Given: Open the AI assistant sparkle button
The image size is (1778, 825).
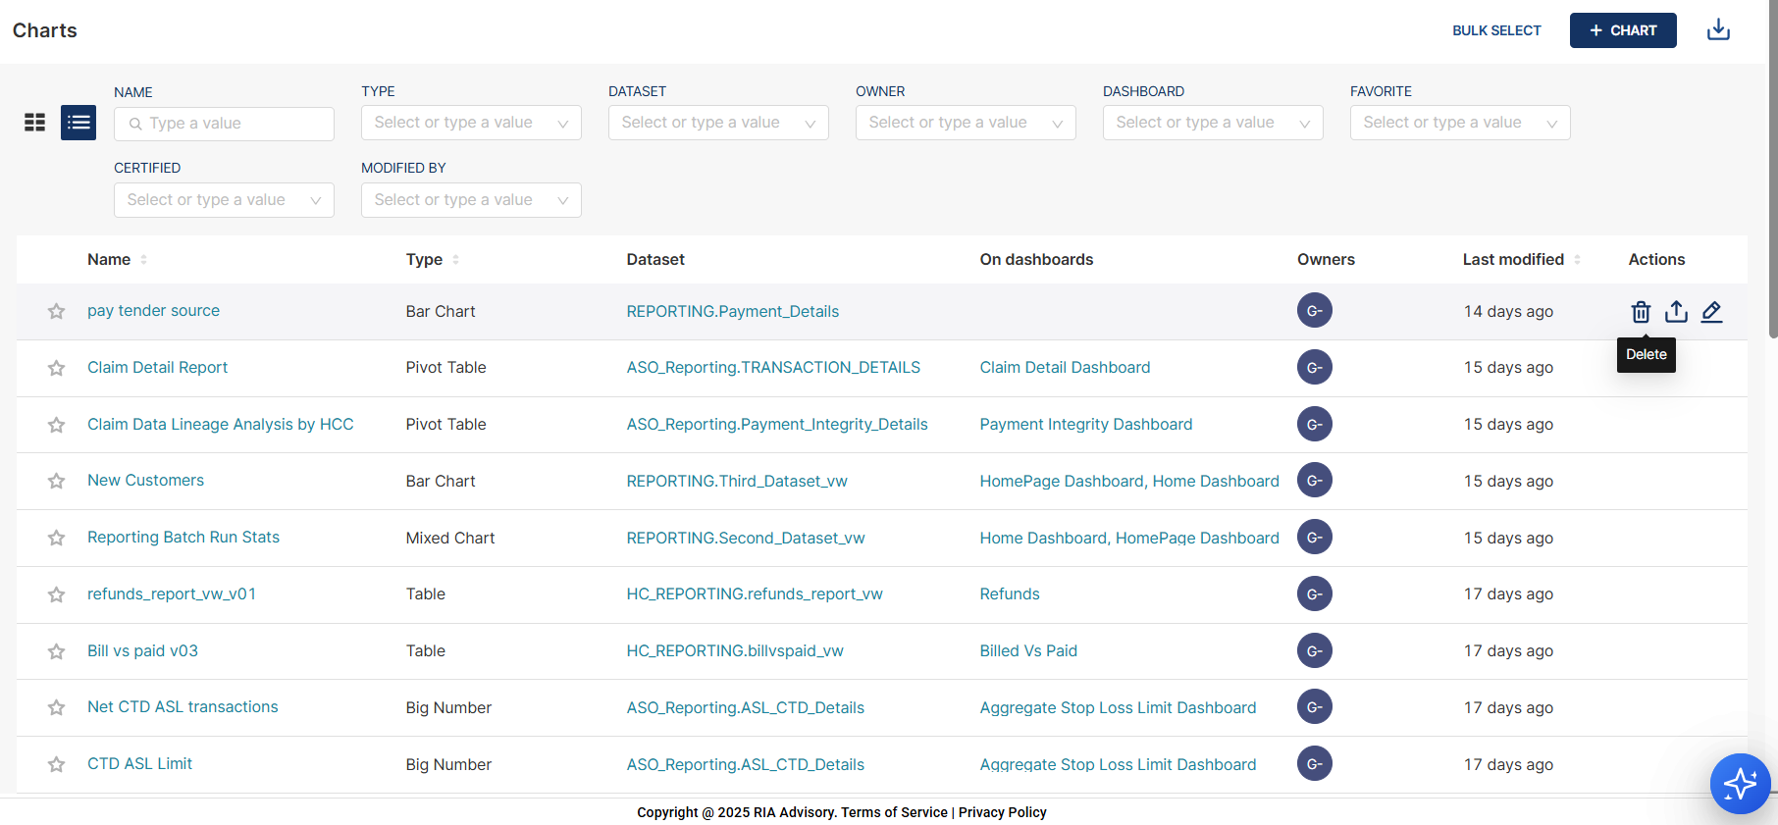Looking at the screenshot, I should coord(1740,783).
